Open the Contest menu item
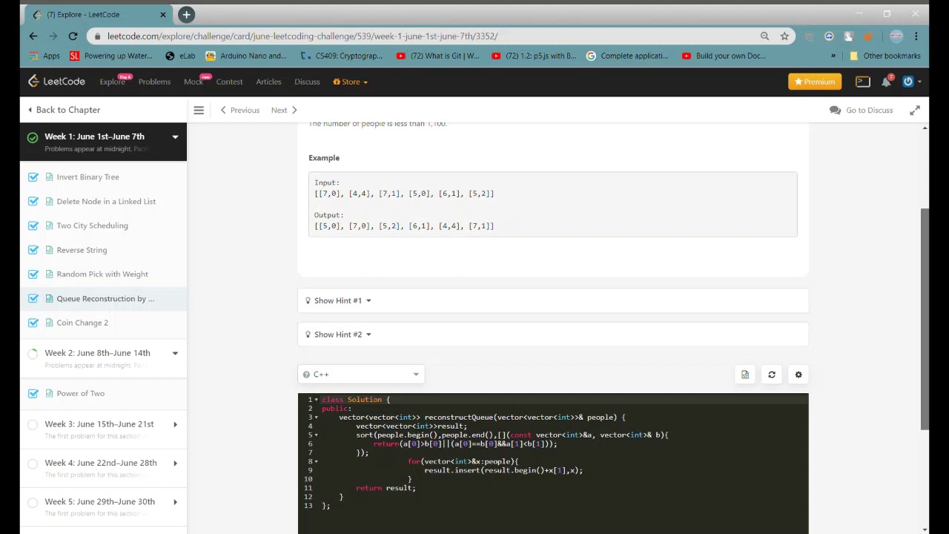Viewport: 949px width, 534px height. click(x=229, y=82)
